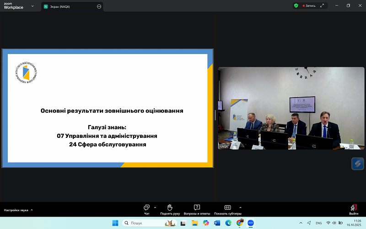Expand the captions options chevron
The image size is (366, 229).
click(241, 207)
